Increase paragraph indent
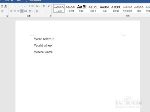 pos(32,6)
